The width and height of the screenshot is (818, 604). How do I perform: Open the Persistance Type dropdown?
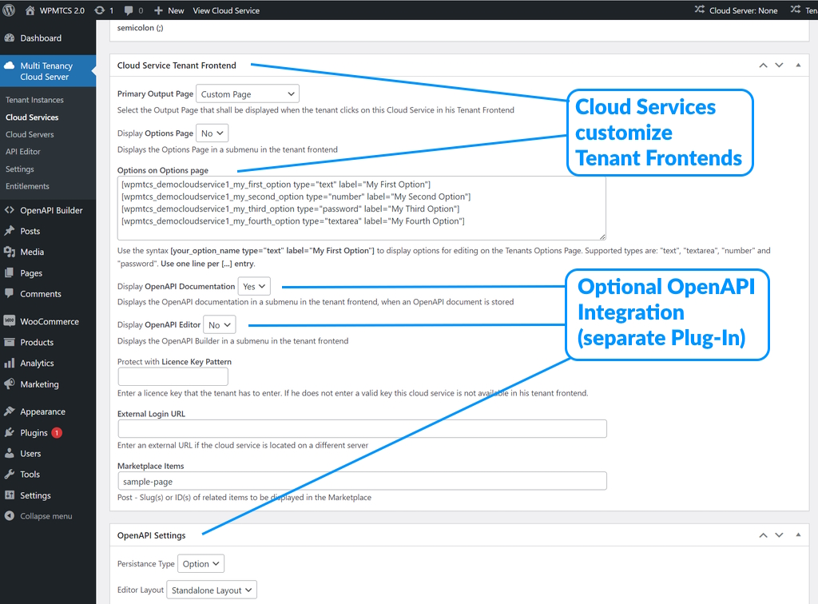click(x=201, y=564)
